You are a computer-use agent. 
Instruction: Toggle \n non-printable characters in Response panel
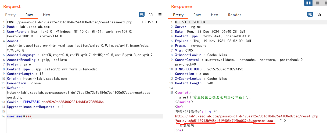pyautogui.click(x=319, y=15)
